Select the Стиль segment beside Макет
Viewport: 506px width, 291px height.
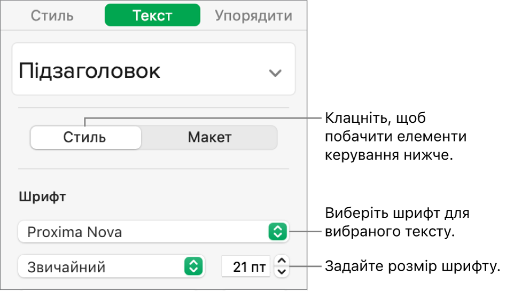click(85, 137)
